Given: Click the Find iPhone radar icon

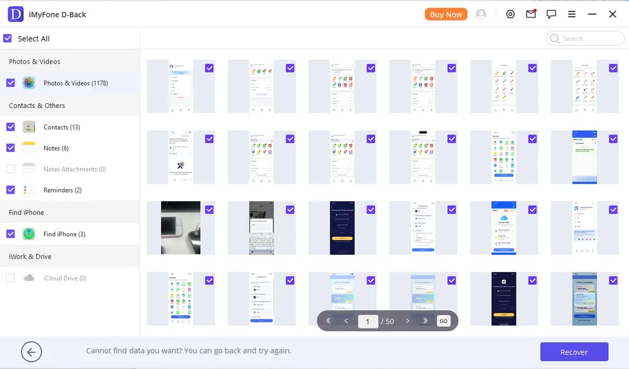Looking at the screenshot, I should 29,234.
